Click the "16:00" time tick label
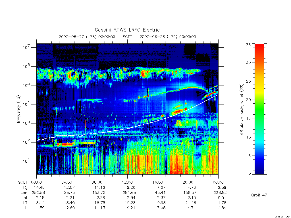291x218 pixels. click(157, 182)
